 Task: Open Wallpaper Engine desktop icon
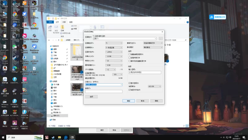[x=15, y=27]
